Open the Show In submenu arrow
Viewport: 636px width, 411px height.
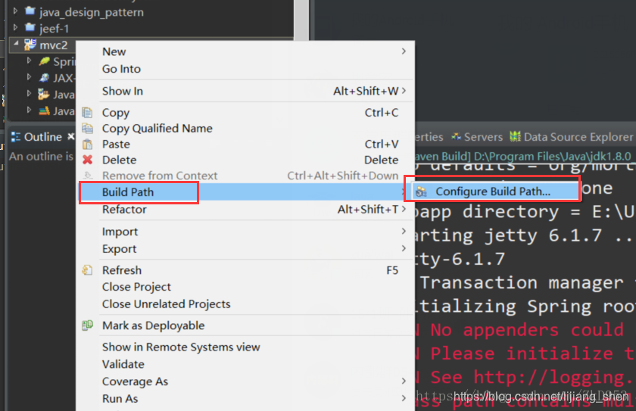pos(404,91)
